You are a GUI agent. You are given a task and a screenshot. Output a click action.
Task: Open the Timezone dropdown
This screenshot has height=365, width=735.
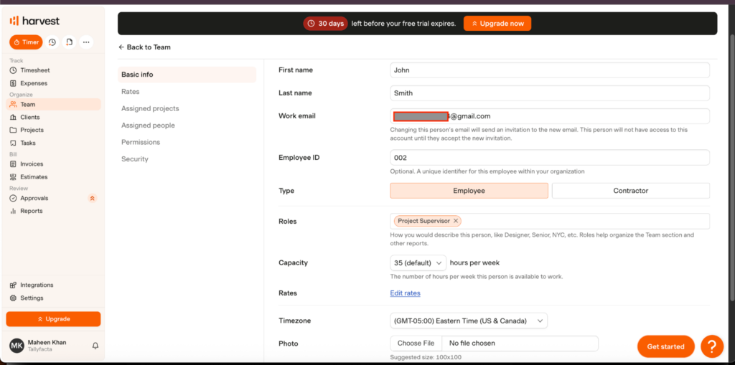[x=469, y=321]
